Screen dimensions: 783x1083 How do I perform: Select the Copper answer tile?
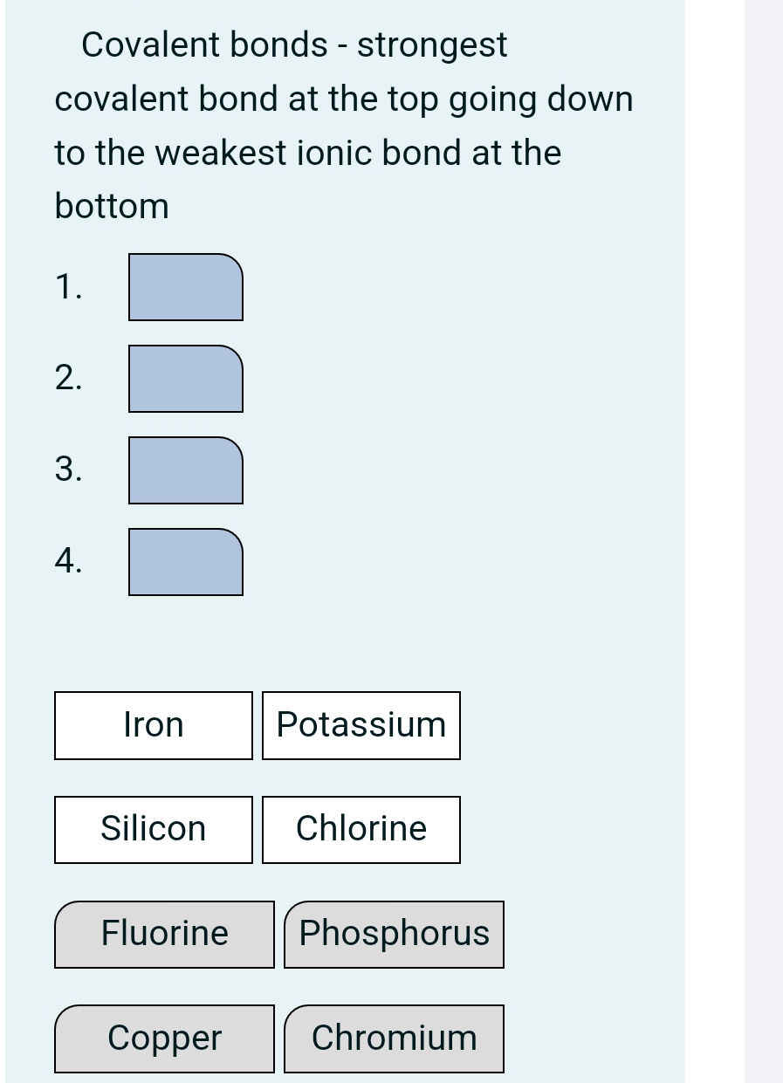164,1038
